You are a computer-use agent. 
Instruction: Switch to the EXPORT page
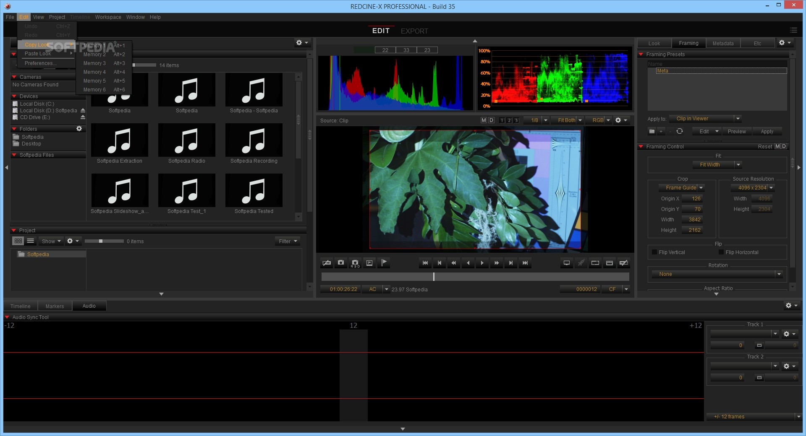click(x=414, y=31)
